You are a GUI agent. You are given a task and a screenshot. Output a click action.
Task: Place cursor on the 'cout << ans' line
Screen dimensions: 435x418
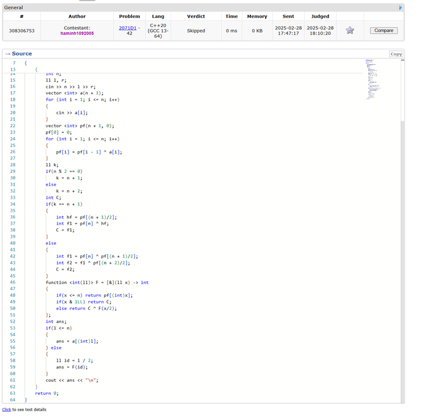[72, 380]
